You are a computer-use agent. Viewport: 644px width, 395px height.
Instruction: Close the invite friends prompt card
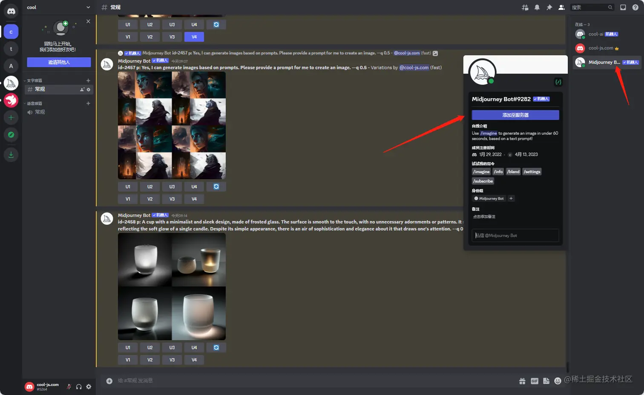88,21
